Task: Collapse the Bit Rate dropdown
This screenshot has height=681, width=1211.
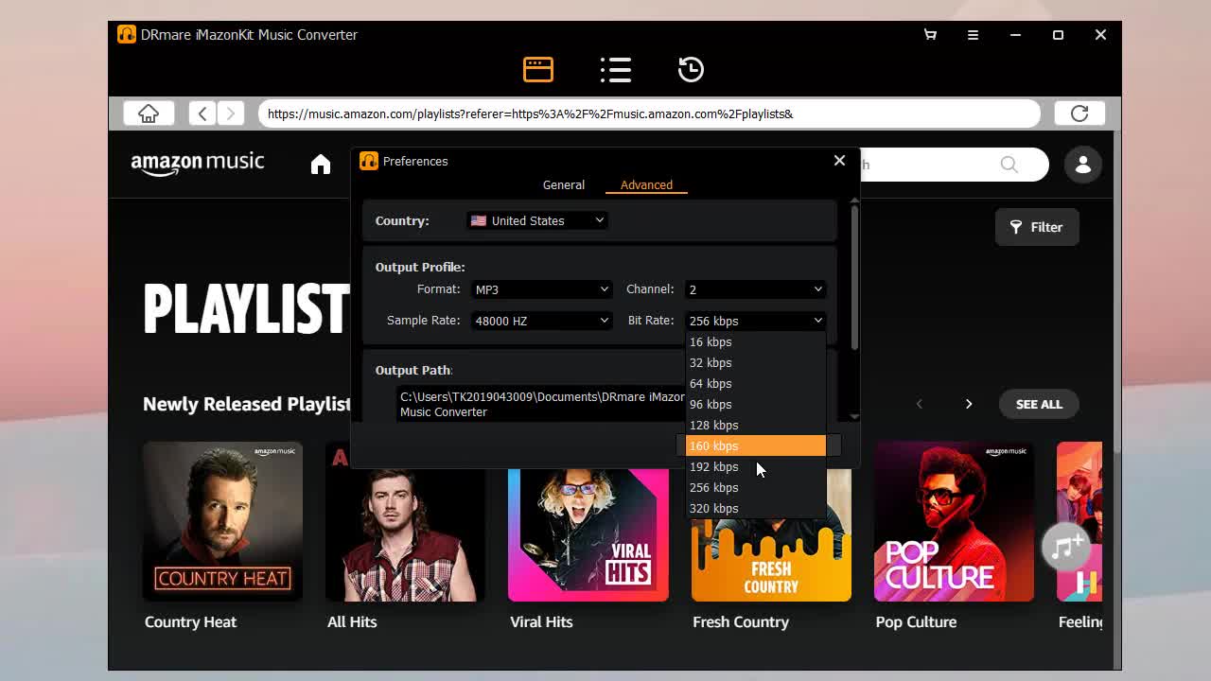Action: pos(755,321)
